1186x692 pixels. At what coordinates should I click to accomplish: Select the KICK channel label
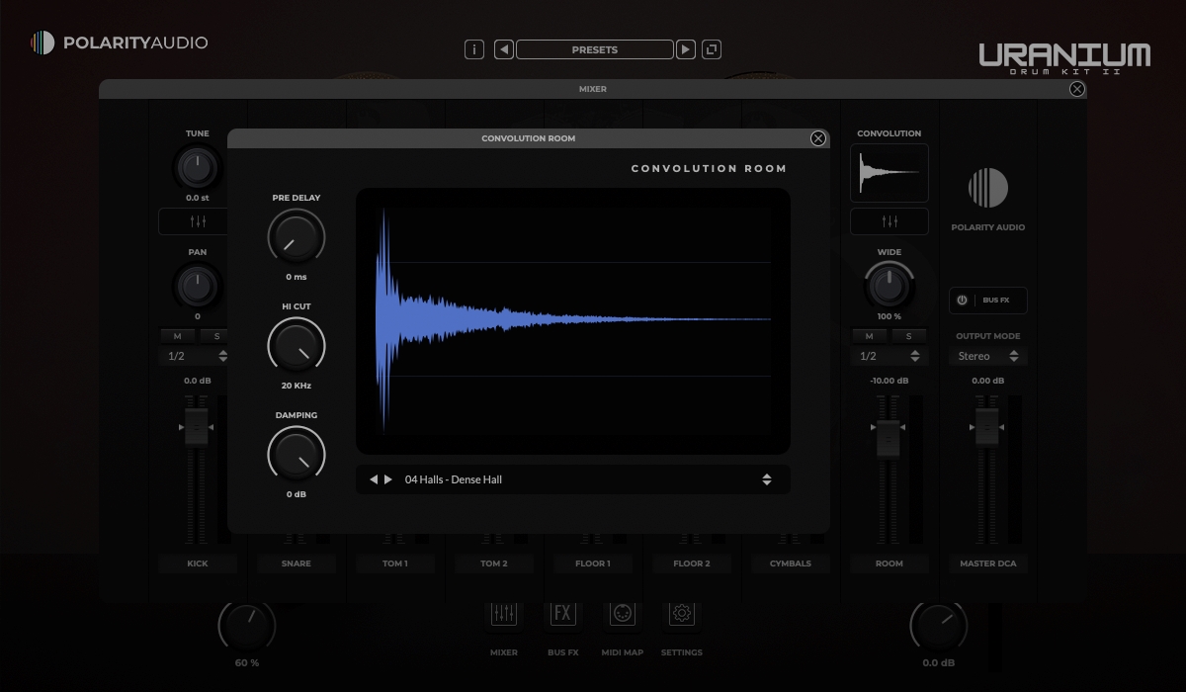point(198,563)
